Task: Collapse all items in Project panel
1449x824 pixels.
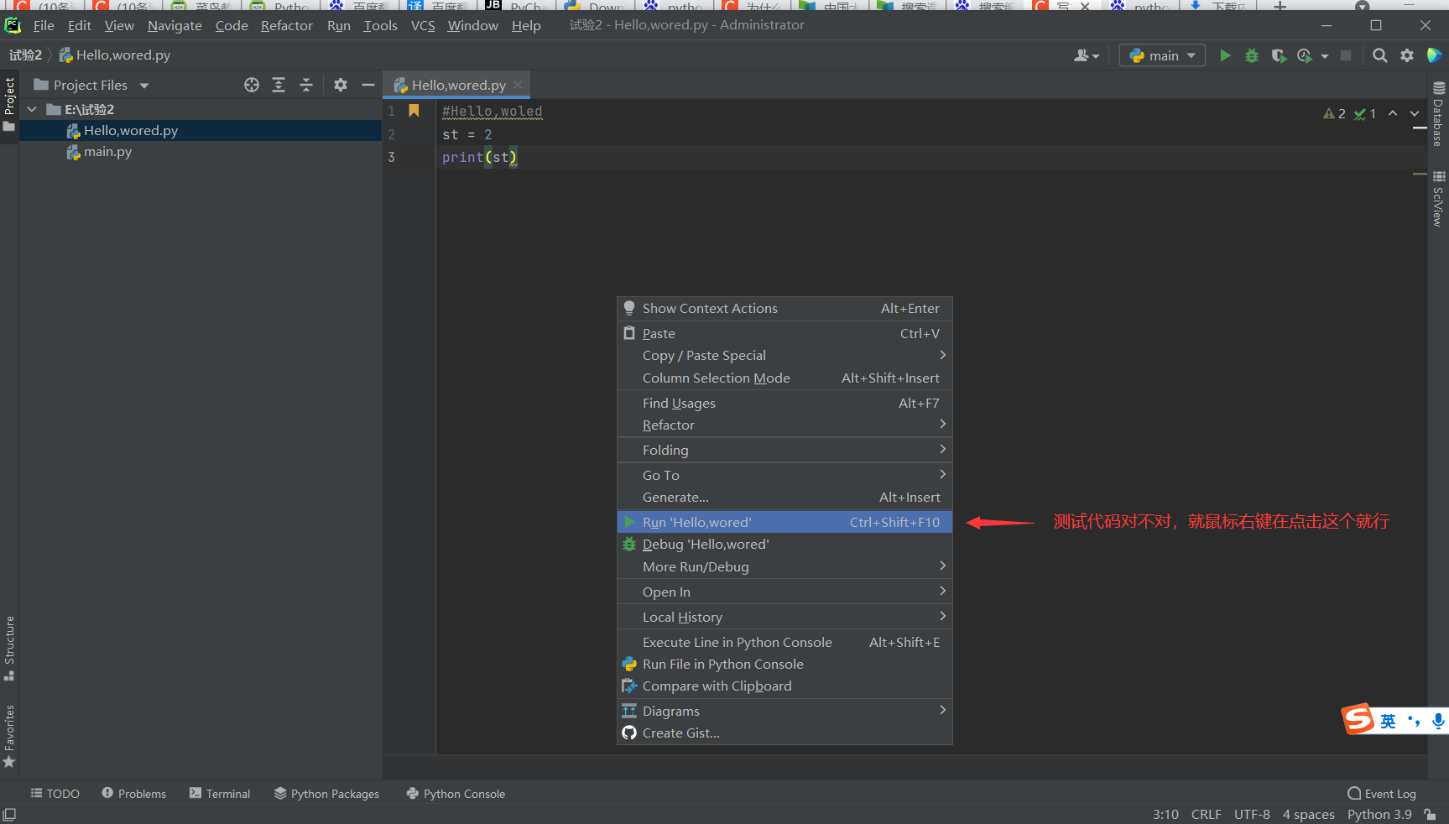Action: [306, 85]
